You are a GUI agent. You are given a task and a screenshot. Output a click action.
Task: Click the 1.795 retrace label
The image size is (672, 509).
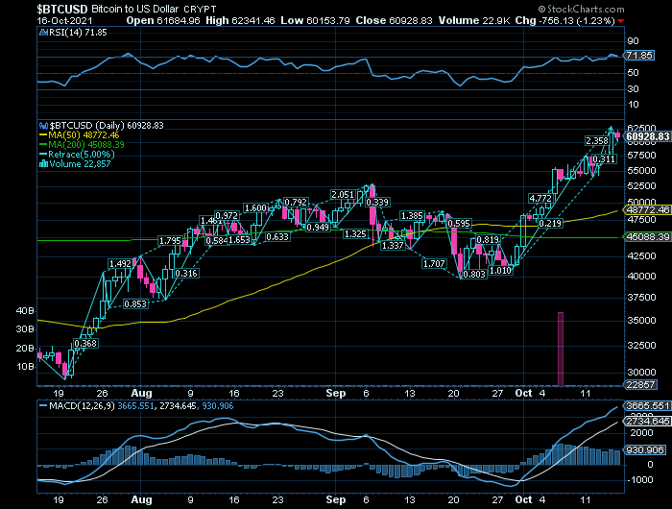170,240
